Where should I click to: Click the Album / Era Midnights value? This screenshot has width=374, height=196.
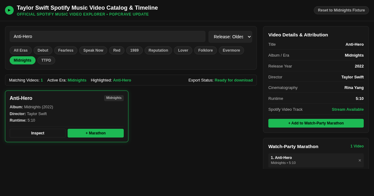[354, 55]
